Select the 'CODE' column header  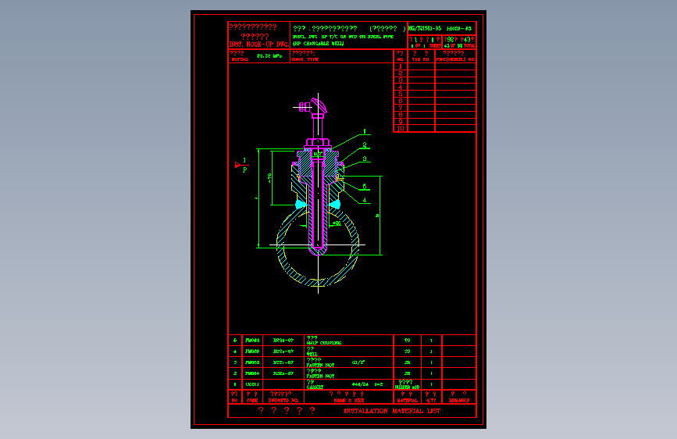point(252,401)
